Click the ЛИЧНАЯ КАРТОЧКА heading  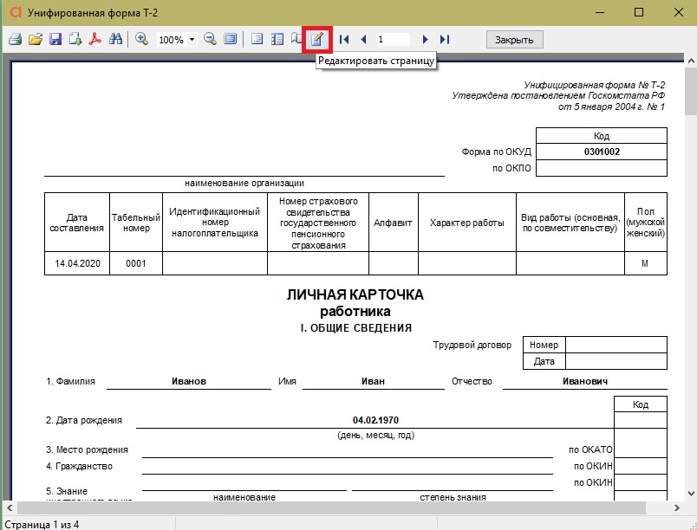coord(355,294)
